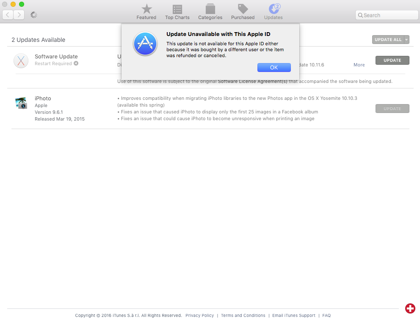Screen dimensions: 420x322
Task: Open Software License Agreement(s) link
Action: [x=252, y=81]
